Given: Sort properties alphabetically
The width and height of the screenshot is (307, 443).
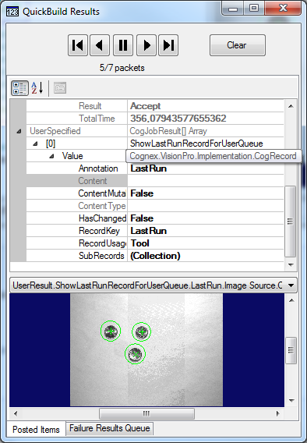Looking at the screenshot, I should [37, 88].
